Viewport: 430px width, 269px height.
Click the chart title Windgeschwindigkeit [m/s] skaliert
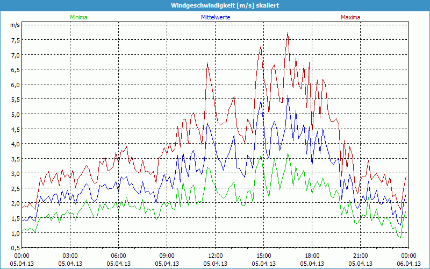pos(225,5)
